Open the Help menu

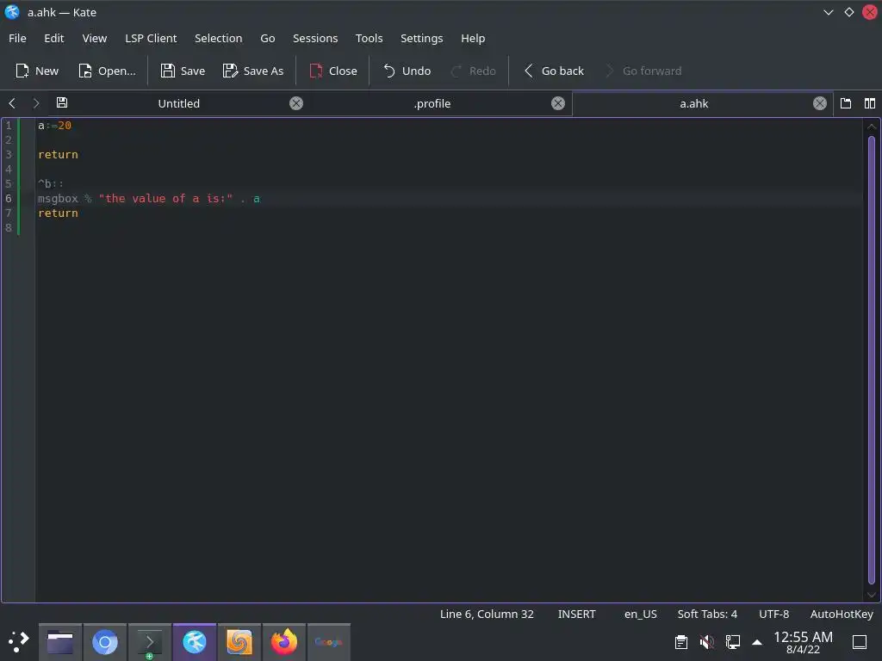473,38
